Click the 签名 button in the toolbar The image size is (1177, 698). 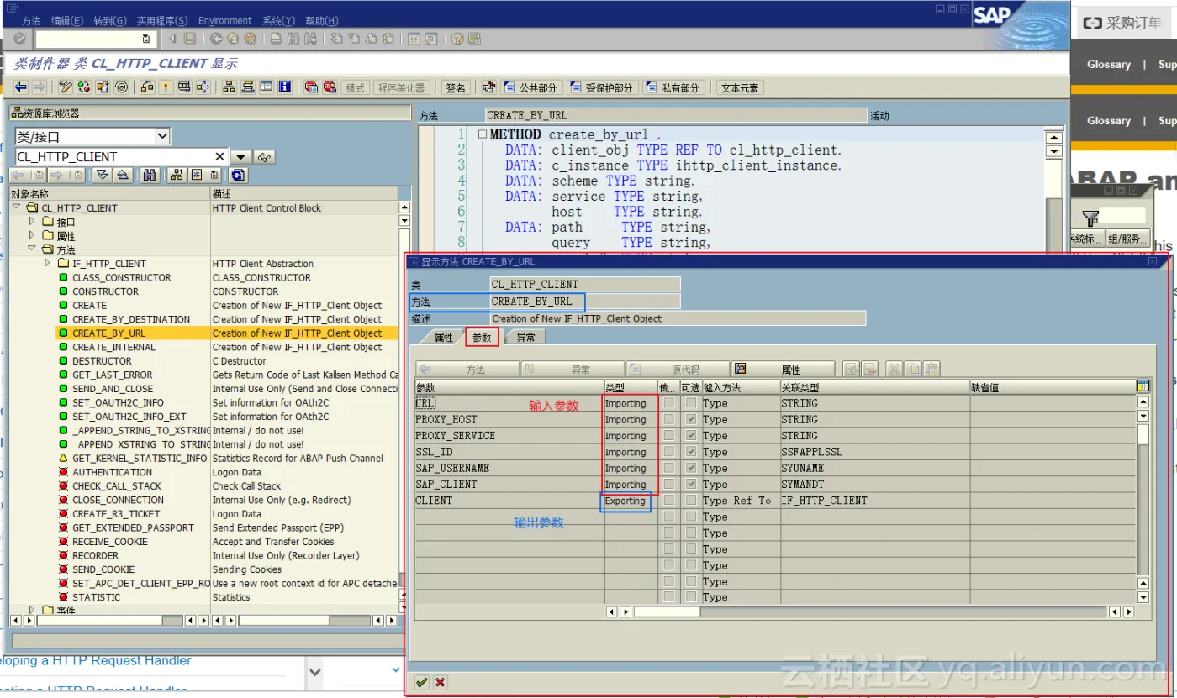point(455,87)
